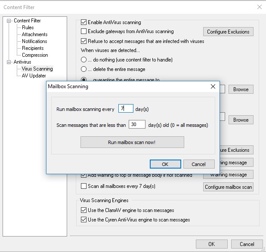Close the Content Filter window
The width and height of the screenshot is (266, 252).
(x=260, y=7)
